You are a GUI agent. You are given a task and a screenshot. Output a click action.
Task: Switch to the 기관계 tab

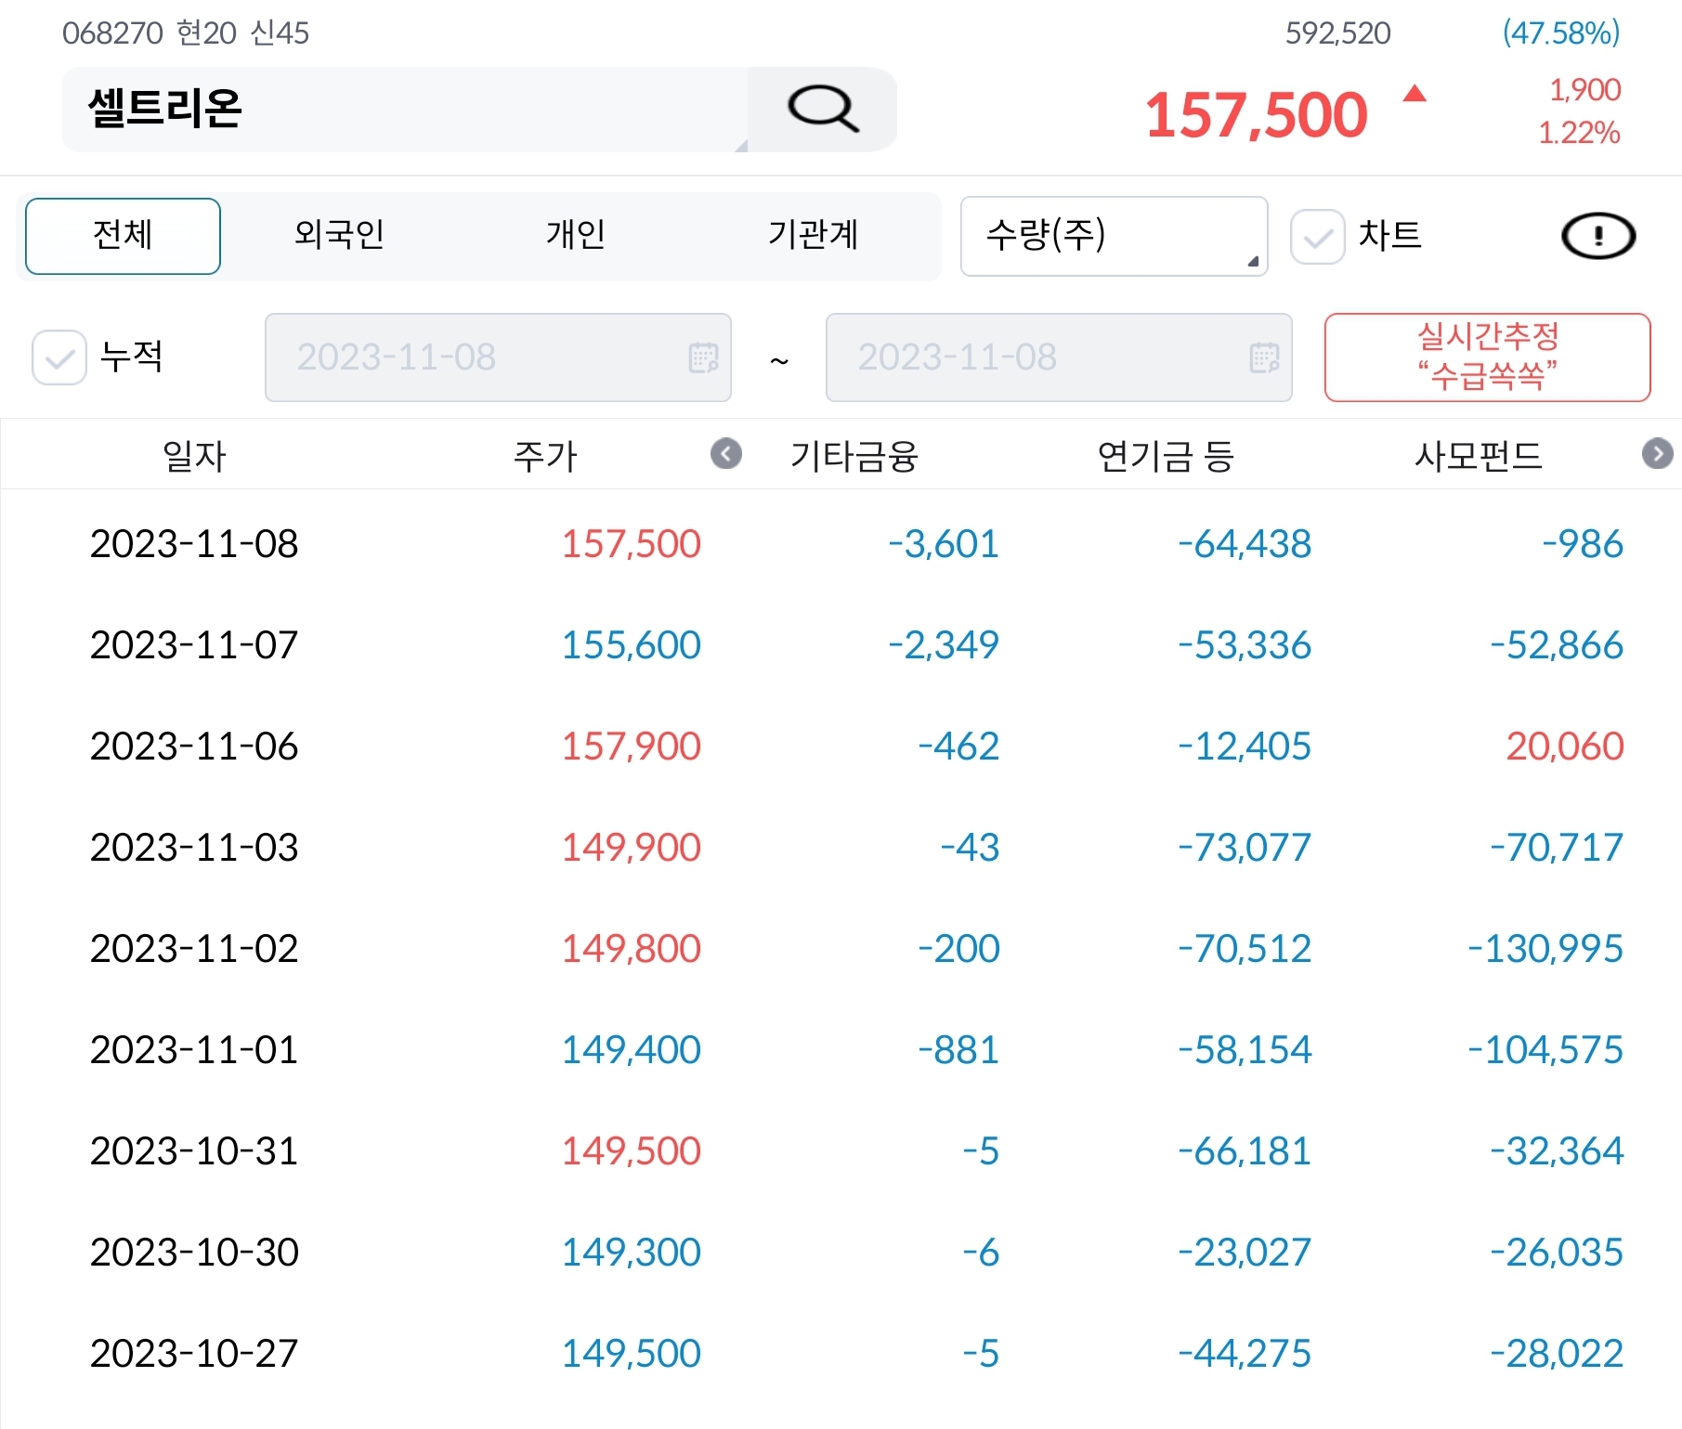click(813, 234)
